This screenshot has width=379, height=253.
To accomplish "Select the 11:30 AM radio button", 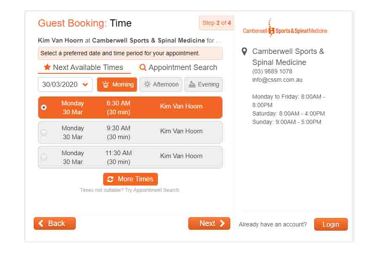I will click(44, 157).
